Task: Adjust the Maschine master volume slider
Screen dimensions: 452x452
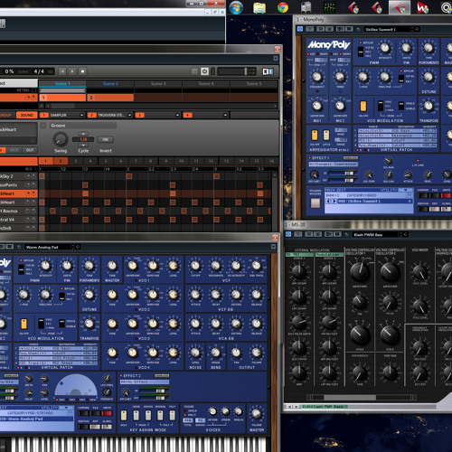Action: click(237, 71)
